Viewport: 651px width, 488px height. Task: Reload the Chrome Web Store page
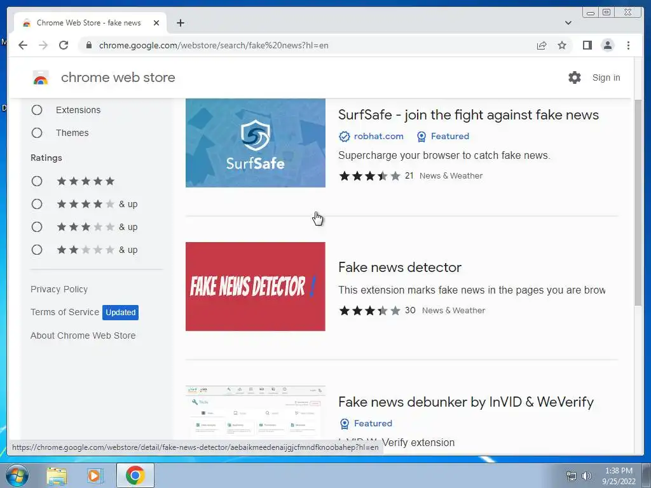(64, 45)
